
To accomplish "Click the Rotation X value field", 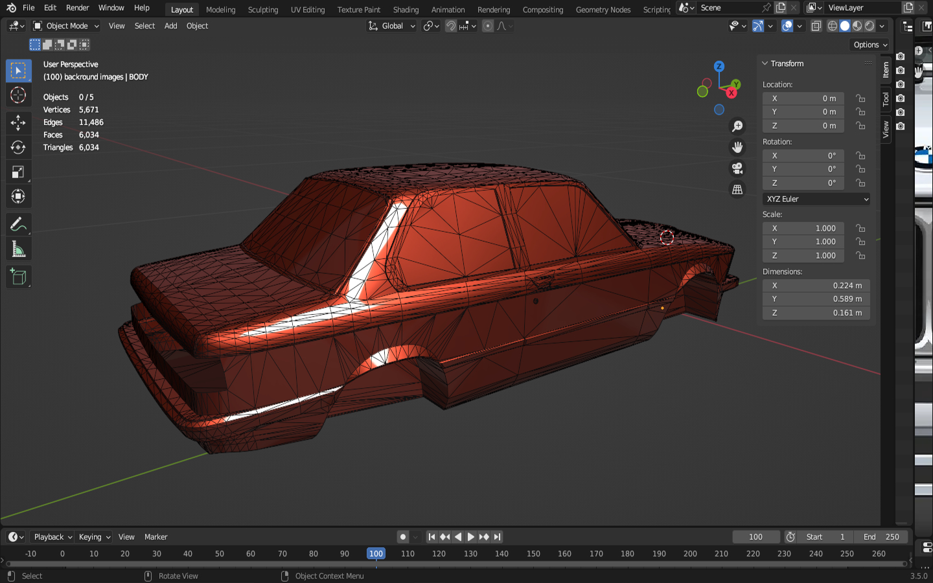I will coord(803,155).
